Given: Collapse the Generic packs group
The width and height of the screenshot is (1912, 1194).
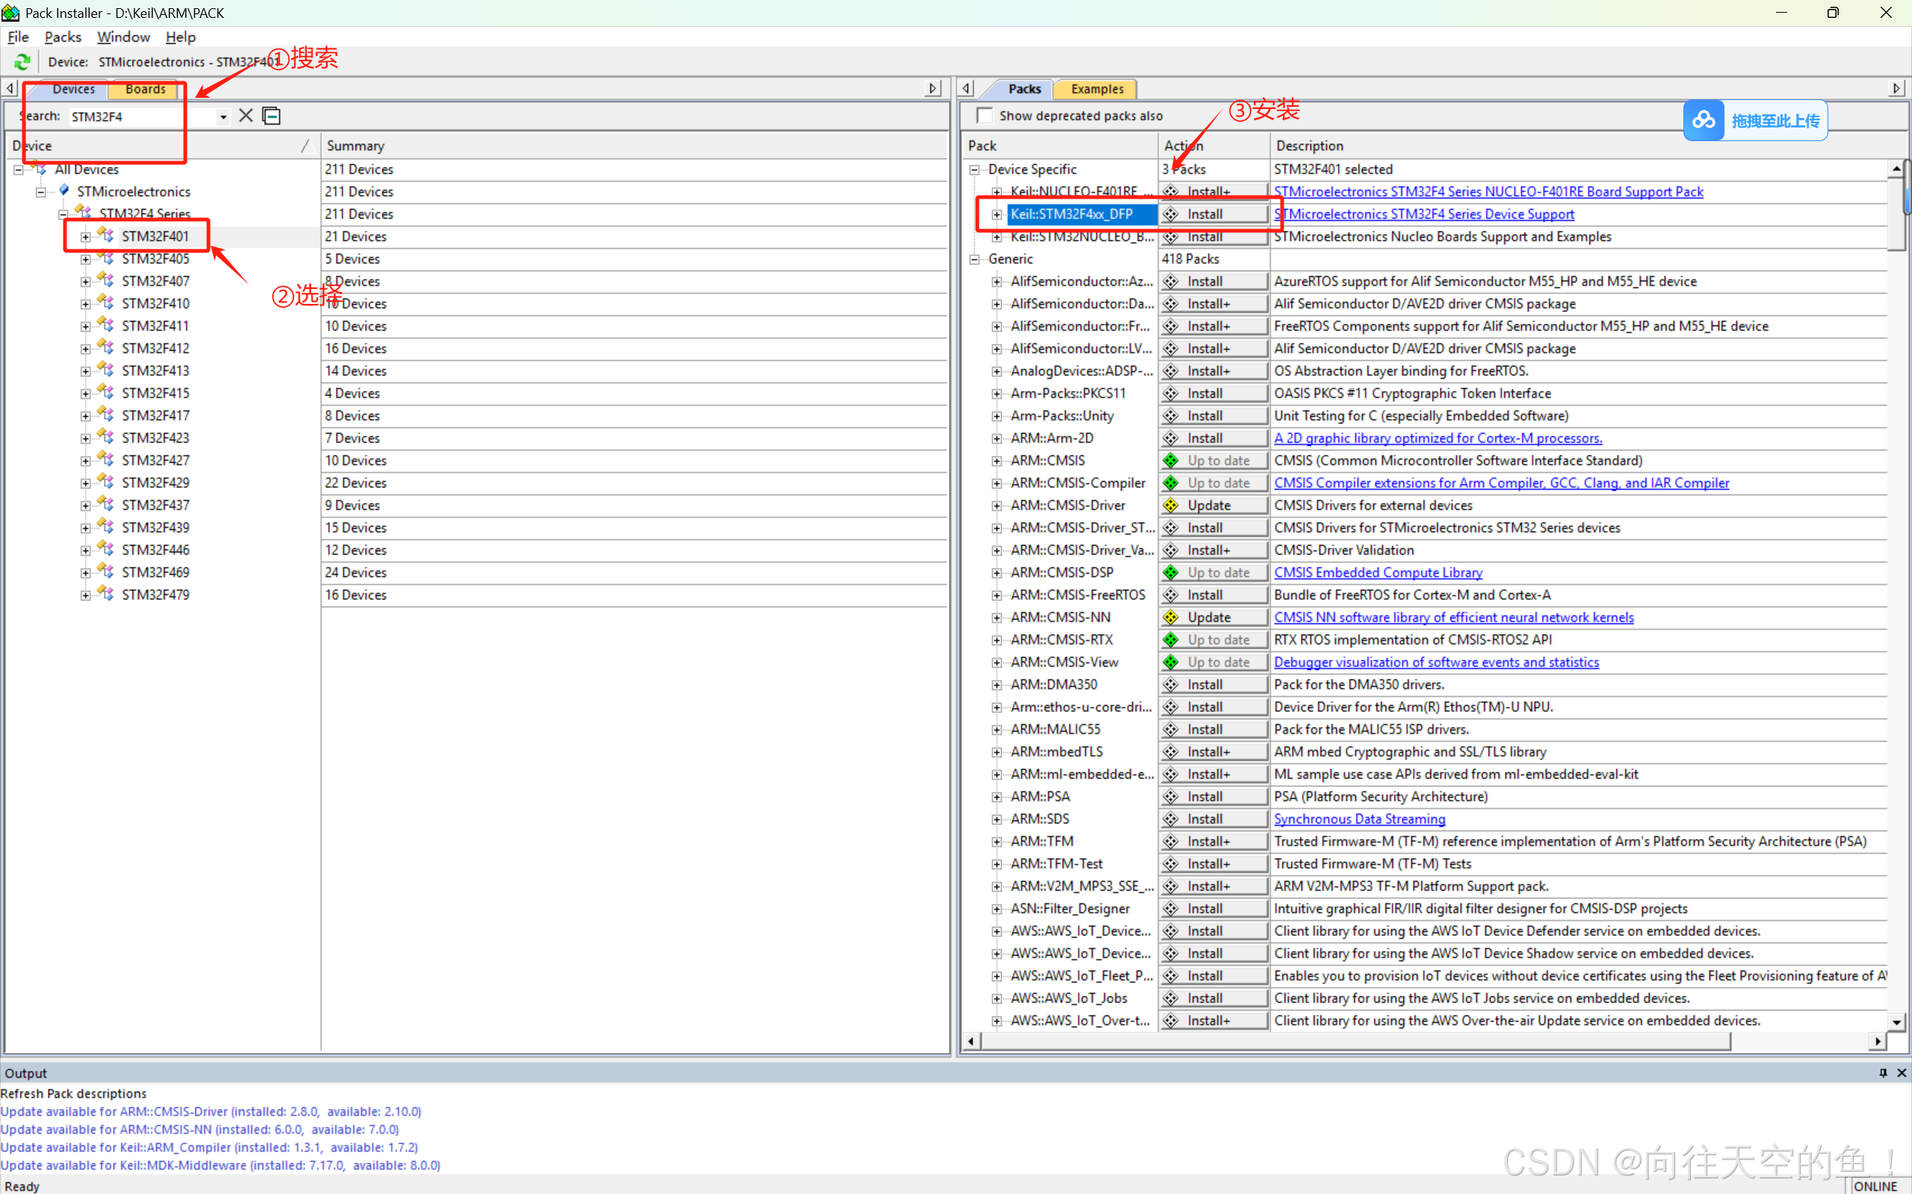Looking at the screenshot, I should coord(974,259).
